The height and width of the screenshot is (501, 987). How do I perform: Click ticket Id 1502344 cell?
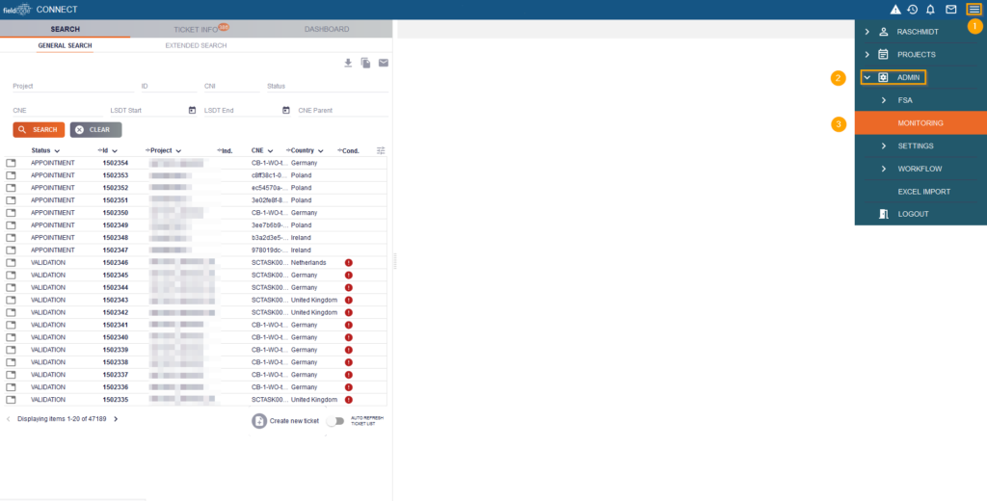(116, 288)
